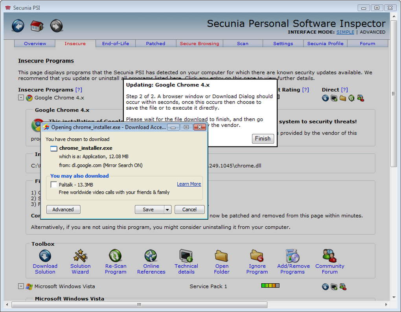
Task: Click the vertical scrollbar thumb
Action: (394, 94)
